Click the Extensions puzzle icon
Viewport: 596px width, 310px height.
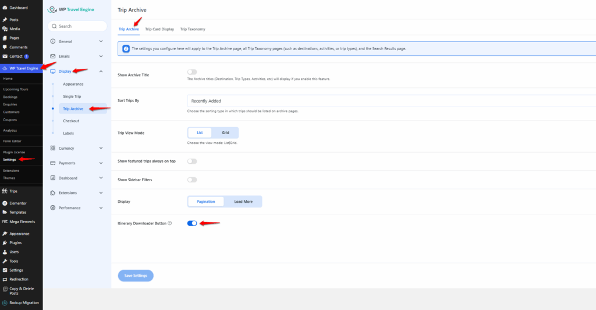point(53,193)
